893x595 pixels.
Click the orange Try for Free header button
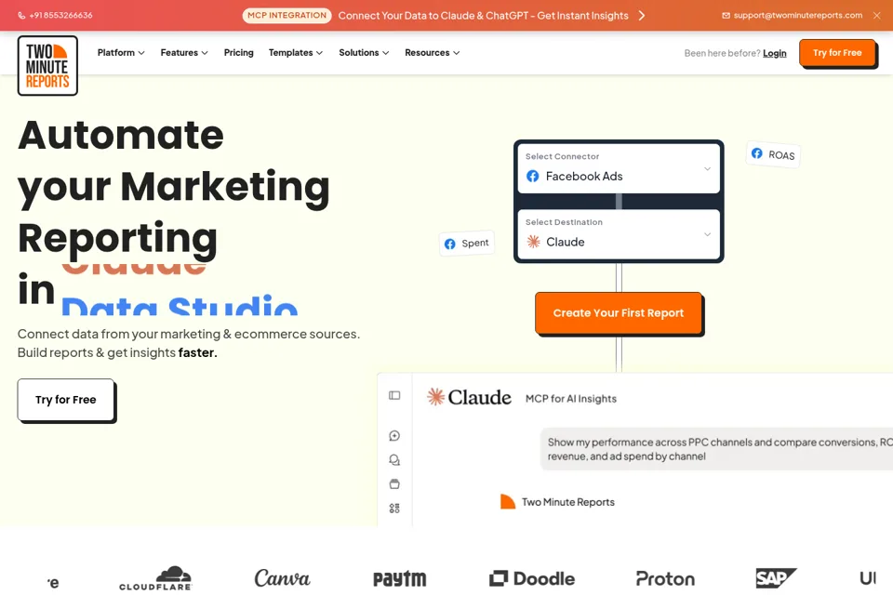pos(837,53)
